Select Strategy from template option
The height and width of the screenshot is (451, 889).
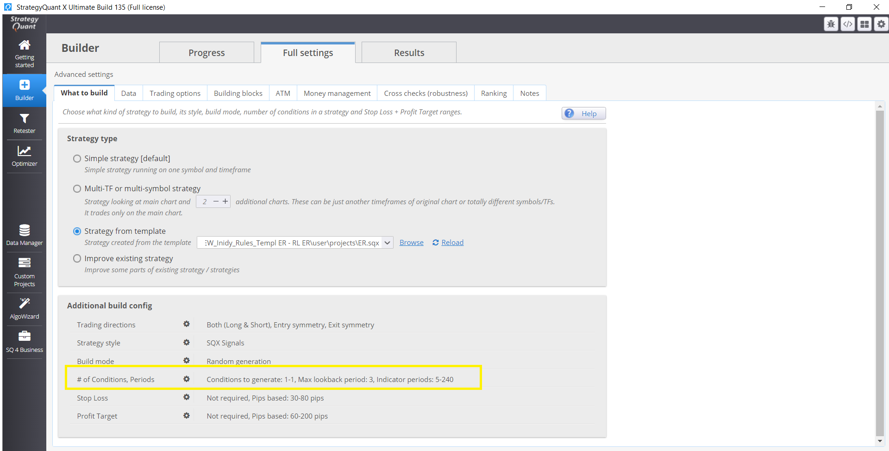coord(77,231)
